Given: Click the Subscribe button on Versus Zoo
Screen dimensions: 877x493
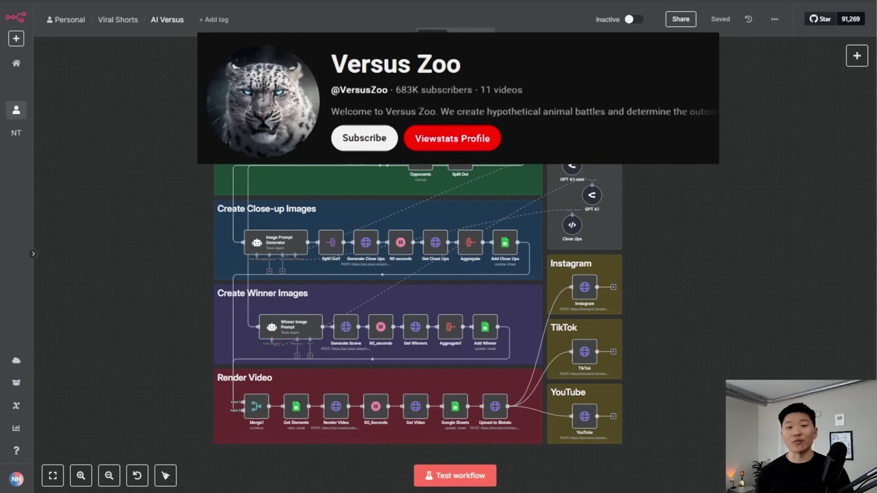Looking at the screenshot, I should coord(364,138).
